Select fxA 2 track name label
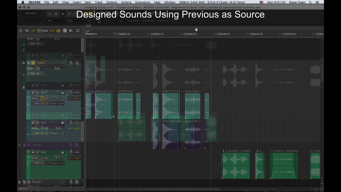The height and width of the screenshot is (192, 341). pos(44,123)
